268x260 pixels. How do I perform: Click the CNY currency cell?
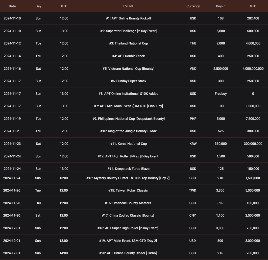(x=192, y=215)
